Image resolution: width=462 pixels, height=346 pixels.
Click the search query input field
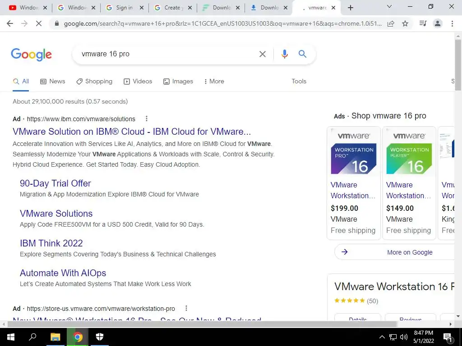pyautogui.click(x=166, y=54)
